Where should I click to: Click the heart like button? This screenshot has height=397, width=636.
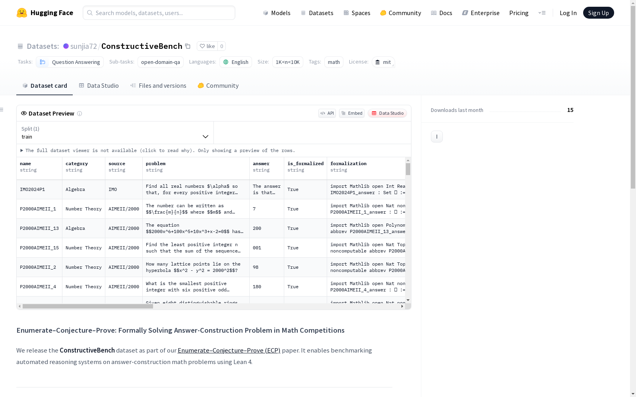(x=207, y=46)
